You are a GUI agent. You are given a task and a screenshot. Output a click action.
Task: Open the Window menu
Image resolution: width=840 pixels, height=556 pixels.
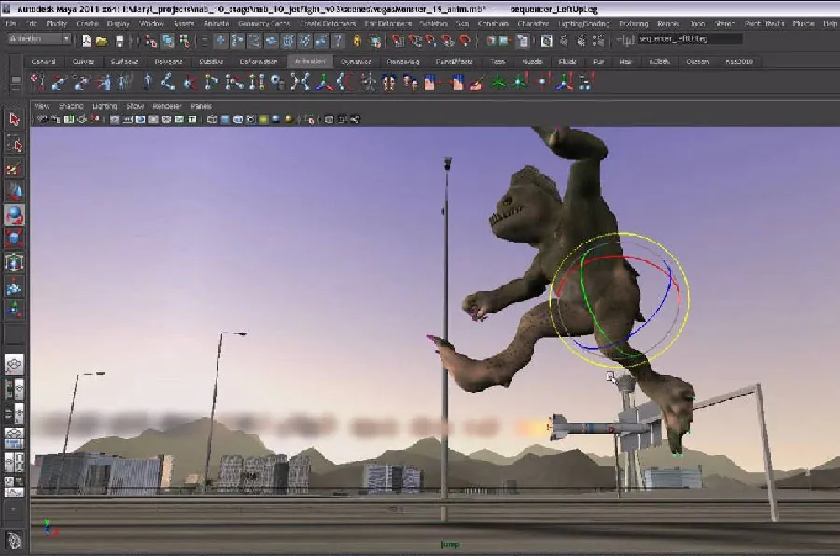(x=149, y=22)
